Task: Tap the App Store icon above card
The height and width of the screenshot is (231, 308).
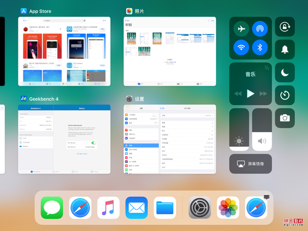Action: 24,11
